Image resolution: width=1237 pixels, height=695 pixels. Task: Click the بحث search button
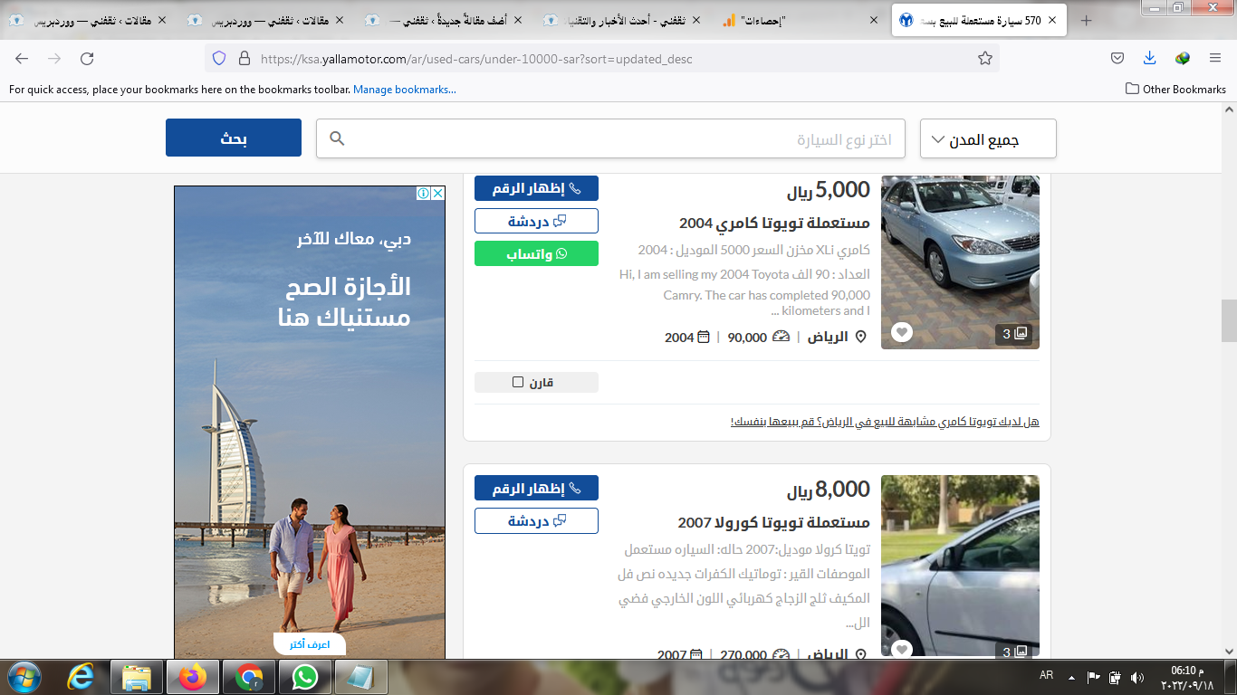click(234, 138)
